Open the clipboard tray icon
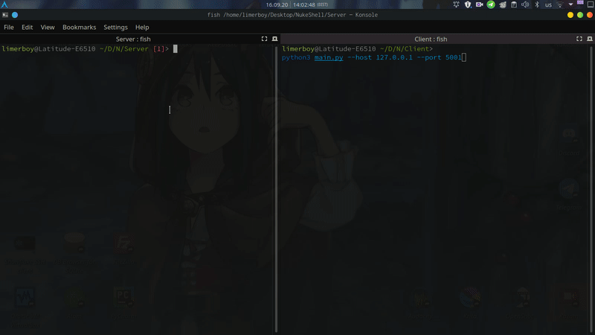This screenshot has width=595, height=335. click(514, 4)
